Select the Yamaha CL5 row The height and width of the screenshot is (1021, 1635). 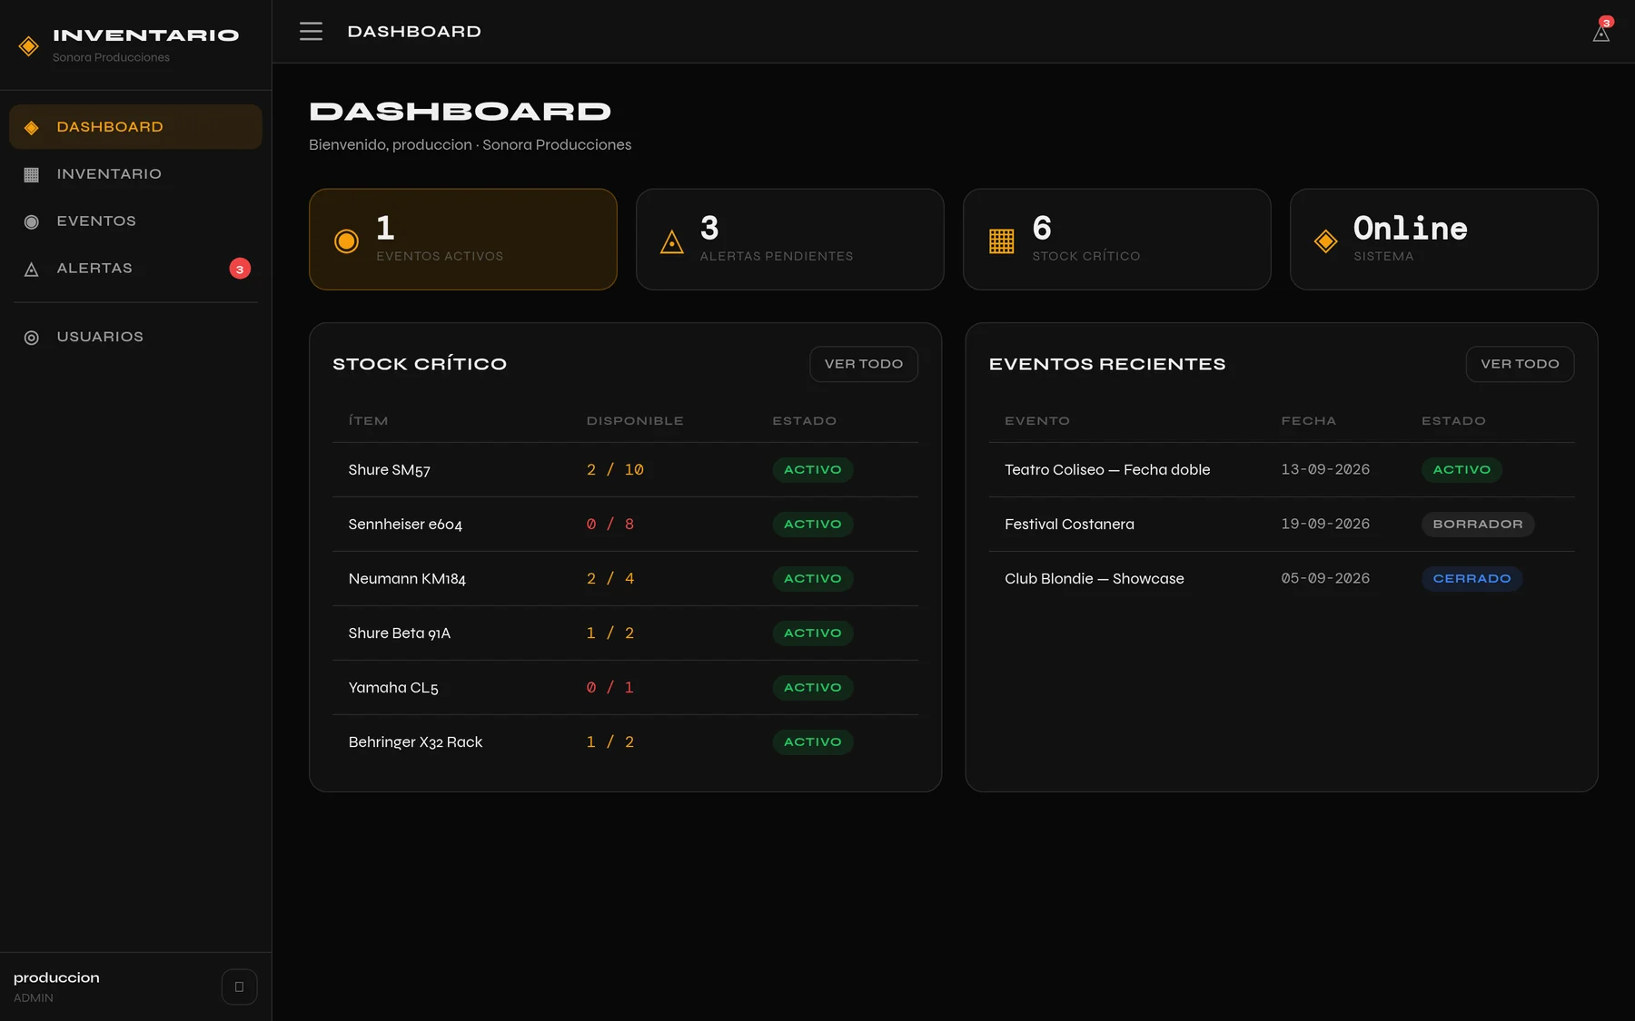[625, 688]
